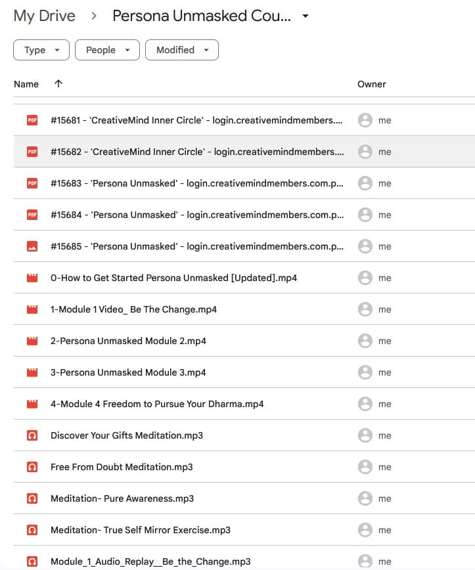Viewport: 475px width, 570px height.
Task: Open the Type filter dropdown
Action: [41, 50]
